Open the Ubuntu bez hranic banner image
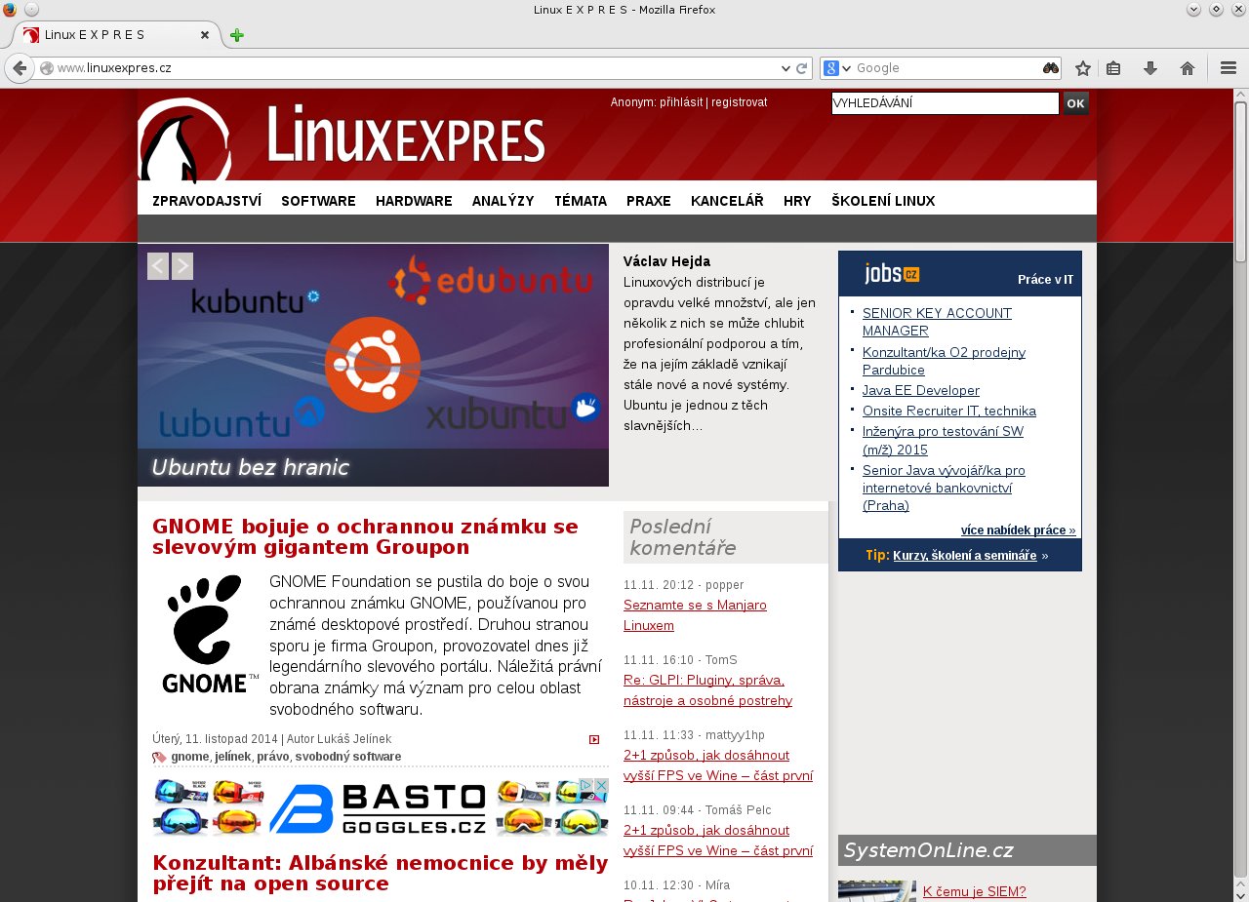Viewport: 1249px width, 902px height. [373, 365]
